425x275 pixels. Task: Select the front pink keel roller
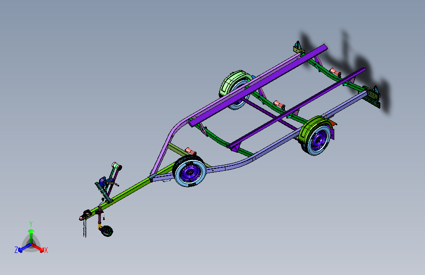191,151
